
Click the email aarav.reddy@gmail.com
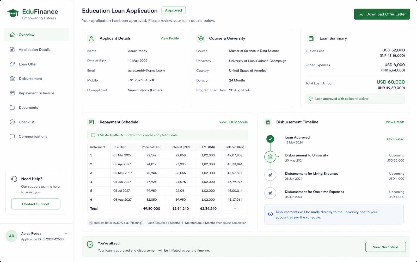(146, 70)
